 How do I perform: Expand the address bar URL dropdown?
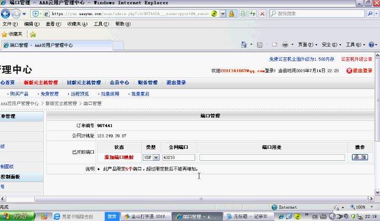223,13
